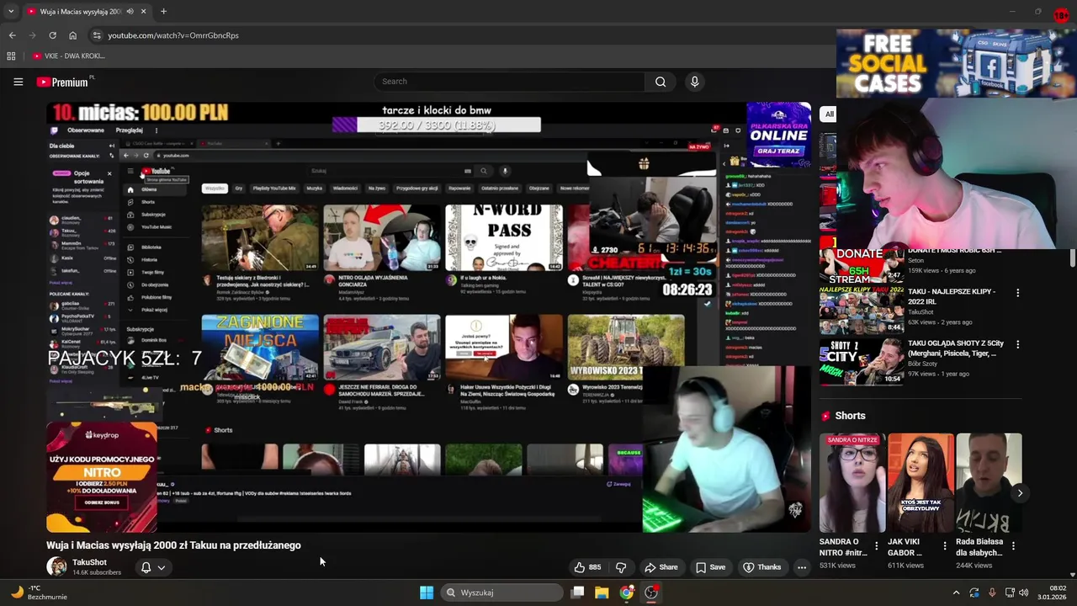Open the 'JAK VIKI GABOR' short
This screenshot has height=606, width=1077.
coord(920,483)
